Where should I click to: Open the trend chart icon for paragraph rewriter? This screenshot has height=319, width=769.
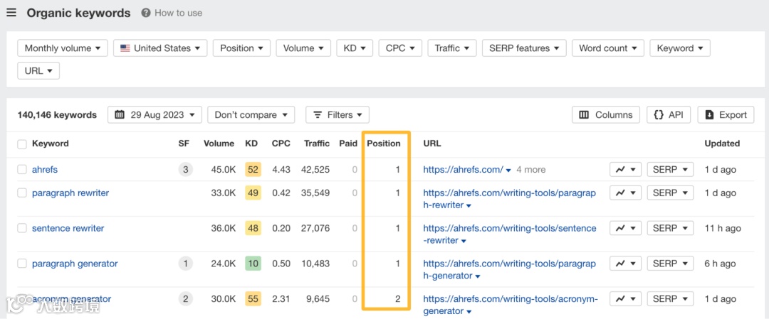pyautogui.click(x=625, y=193)
